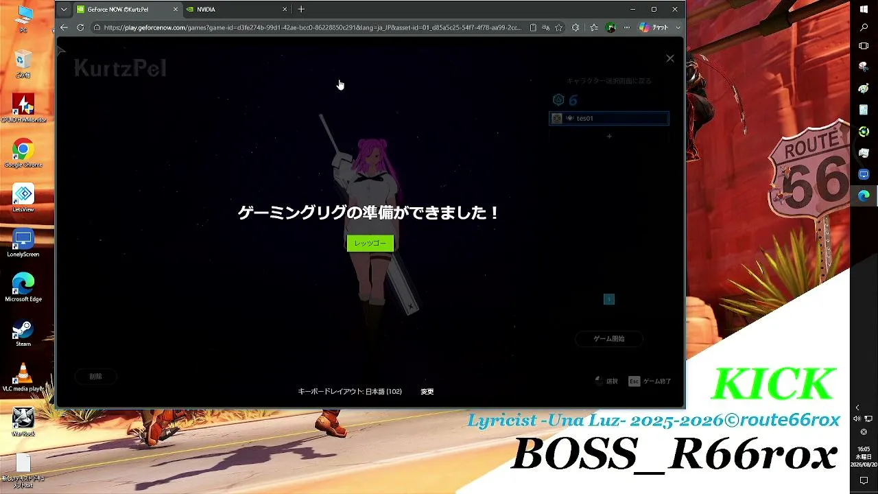Open the Copilot チャット button
Screen dimensions: 878x494
coord(654,27)
